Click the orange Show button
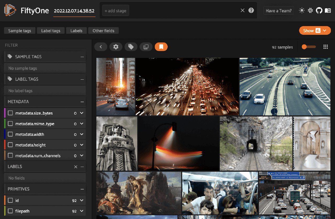335x219 pixels. pos(315,31)
